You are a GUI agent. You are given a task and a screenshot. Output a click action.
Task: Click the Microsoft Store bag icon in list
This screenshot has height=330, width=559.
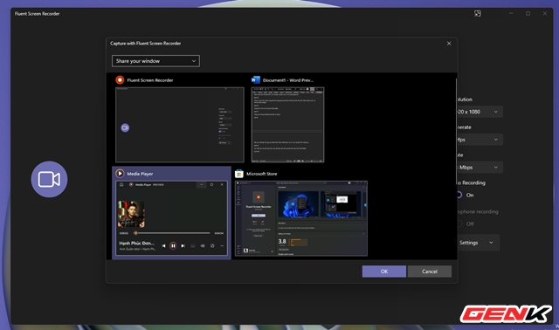pos(238,174)
